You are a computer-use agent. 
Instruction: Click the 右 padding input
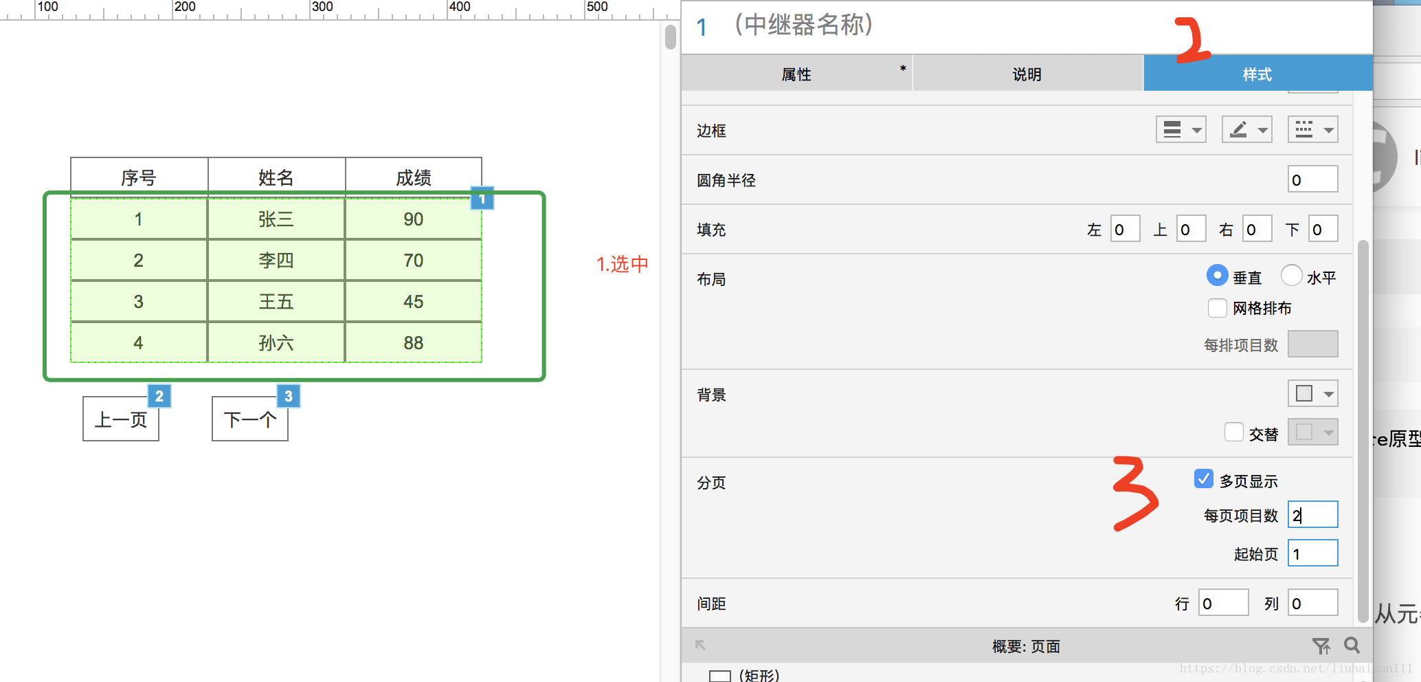1257,229
